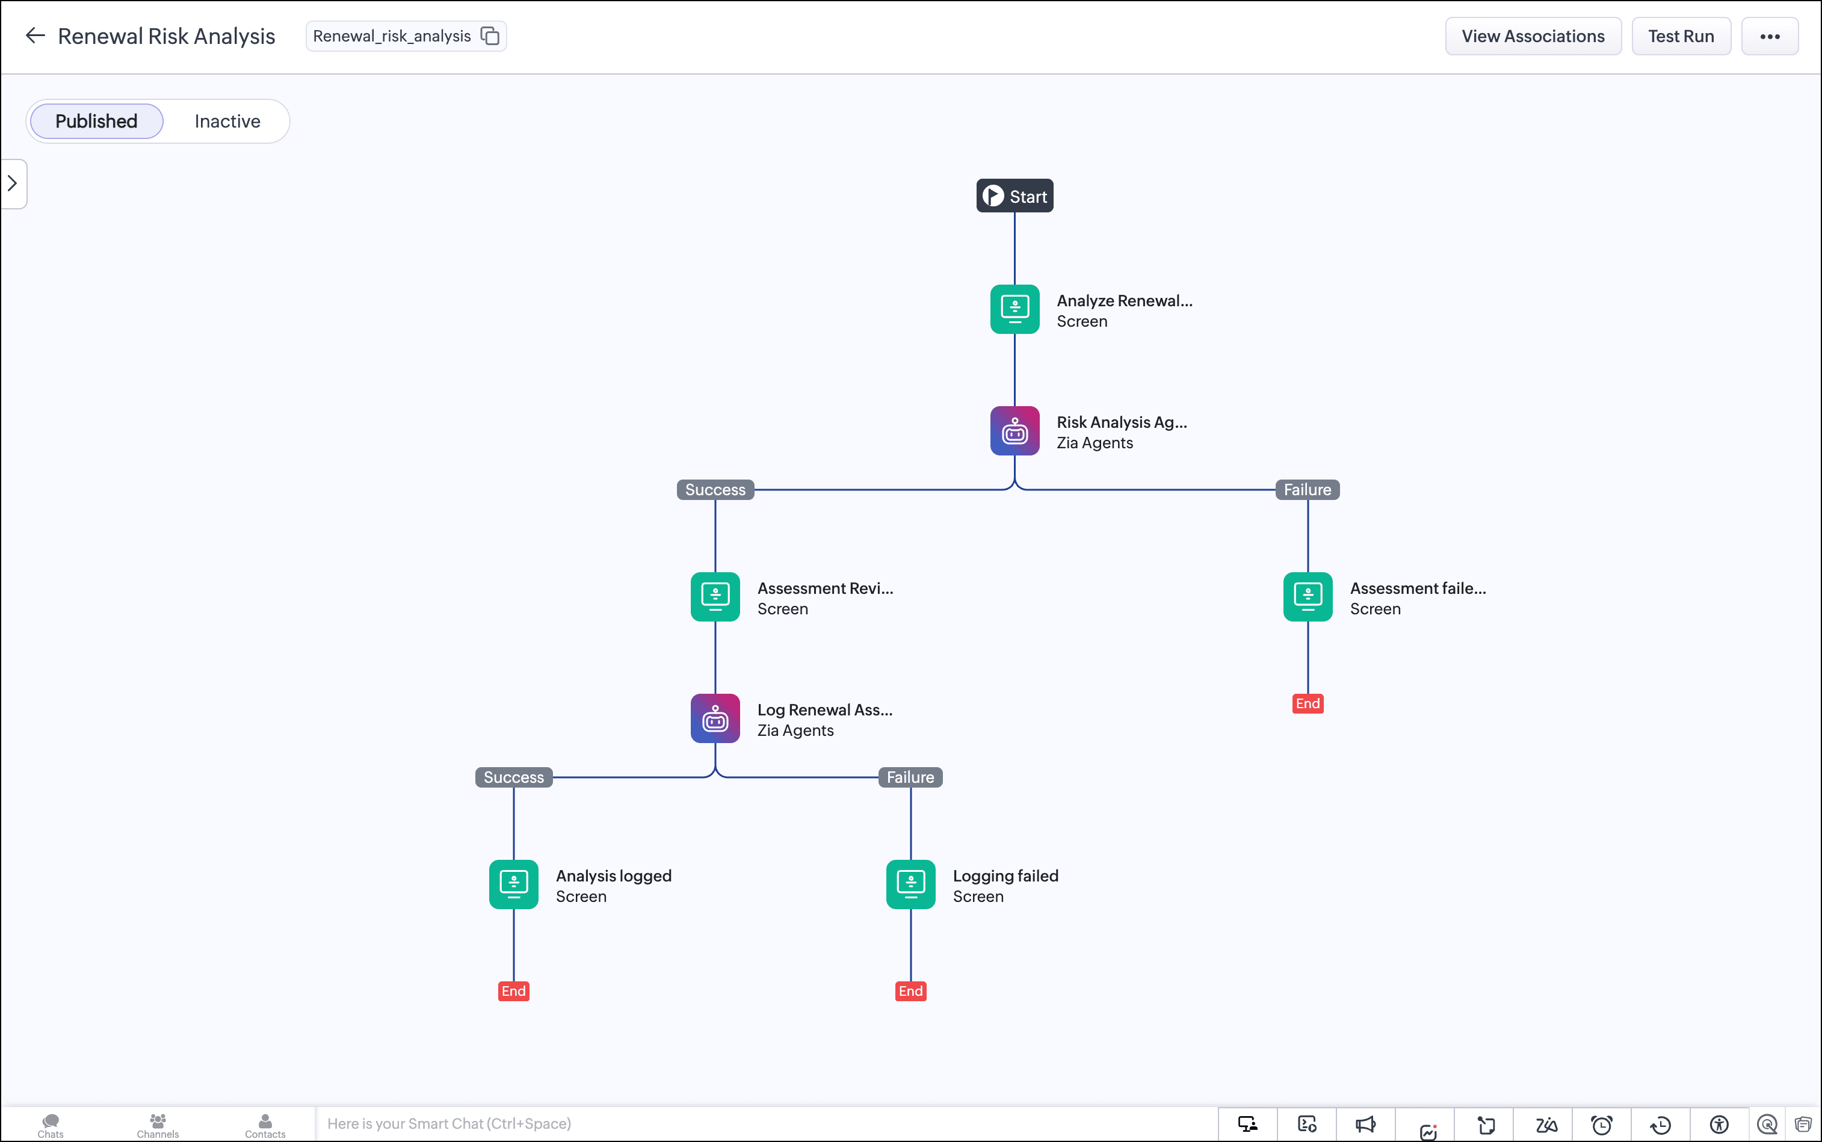Click the End marker below Assessment faile...
The image size is (1822, 1142).
pos(1308,704)
